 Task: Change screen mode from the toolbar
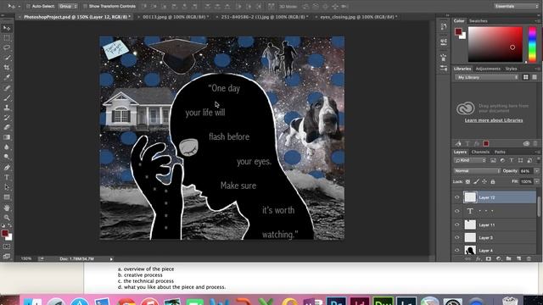[x=7, y=256]
